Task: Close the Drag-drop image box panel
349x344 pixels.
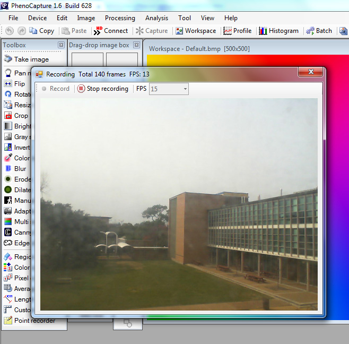Action: pyautogui.click(x=136, y=45)
